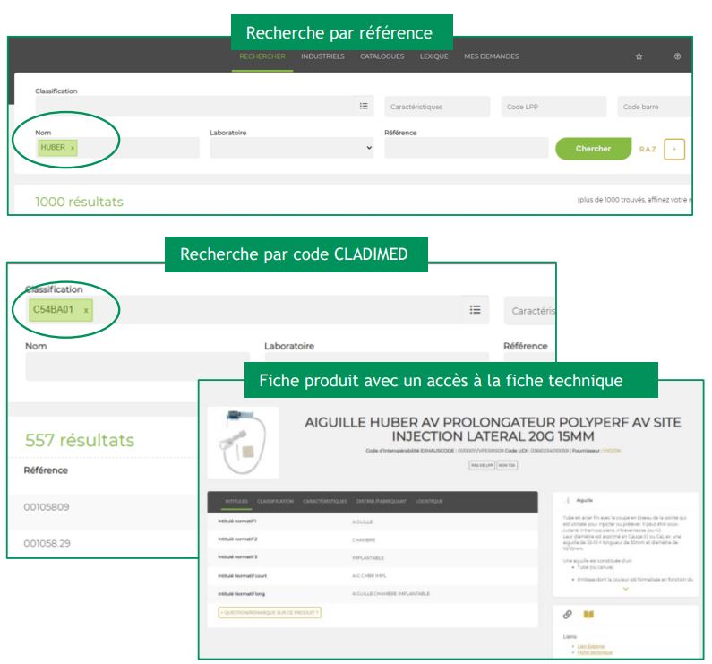The width and height of the screenshot is (712, 664).
Task: Click the supplier name link after Fournisseur
Action: [611, 451]
